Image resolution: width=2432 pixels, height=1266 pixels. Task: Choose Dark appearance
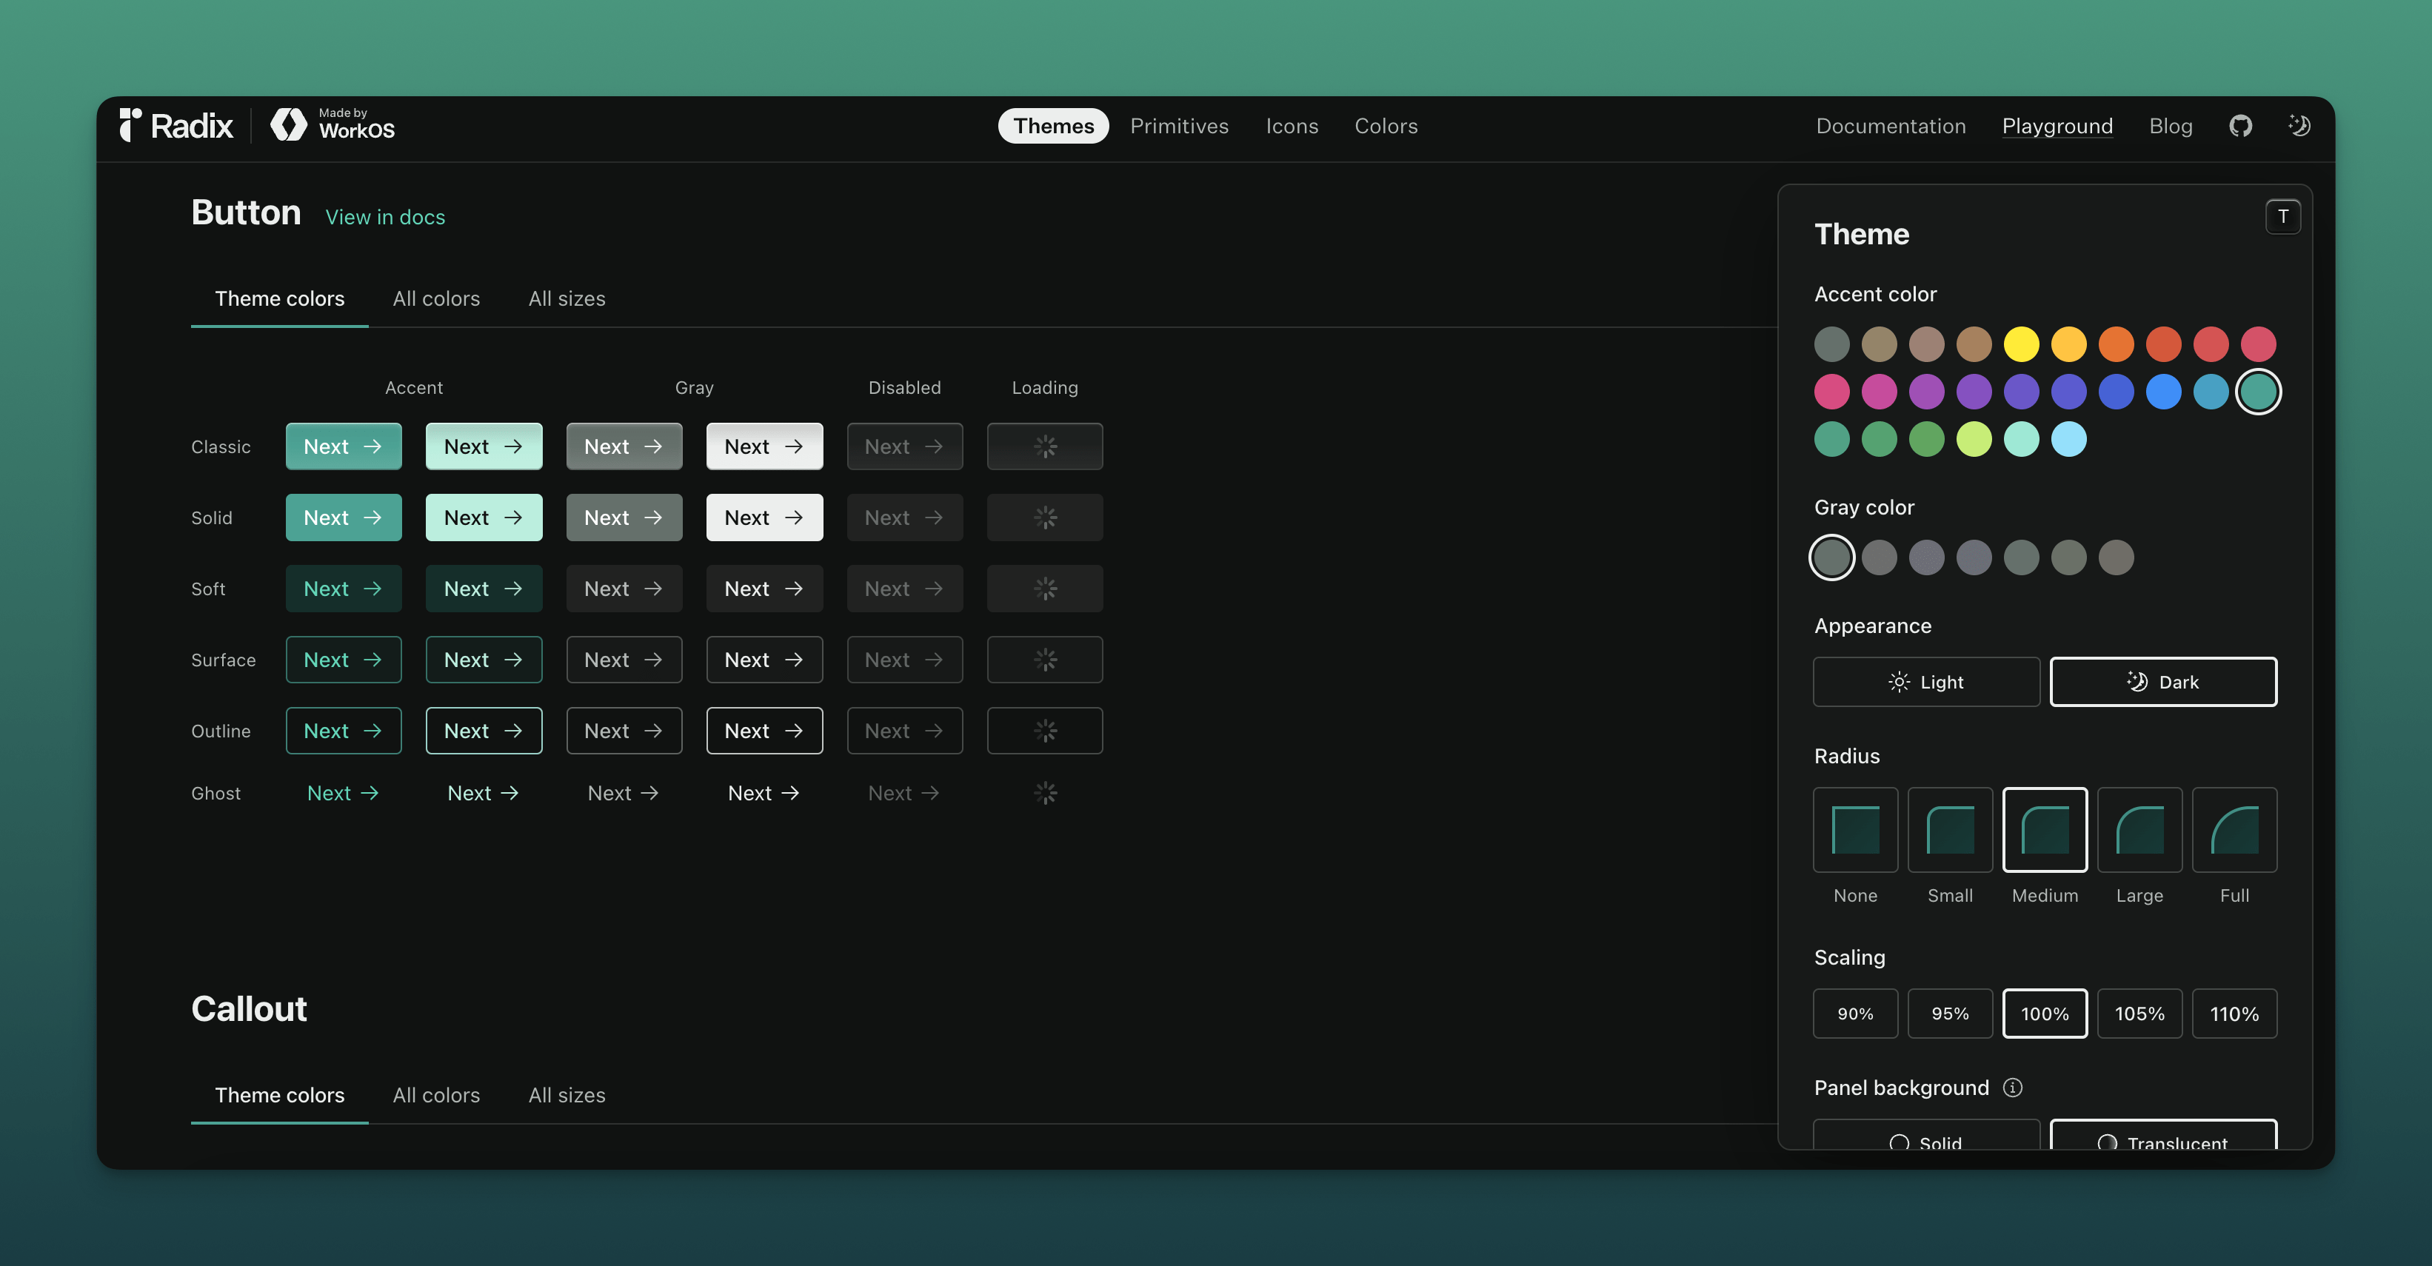click(x=2163, y=682)
